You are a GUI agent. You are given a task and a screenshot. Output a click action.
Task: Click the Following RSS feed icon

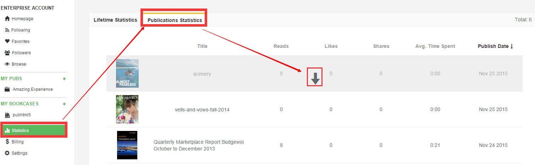(7, 30)
